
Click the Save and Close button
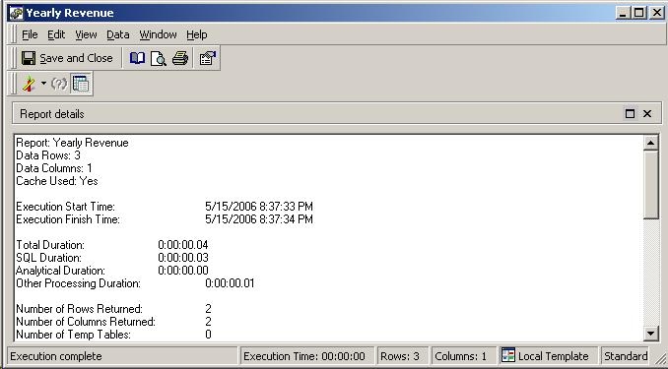(67, 58)
